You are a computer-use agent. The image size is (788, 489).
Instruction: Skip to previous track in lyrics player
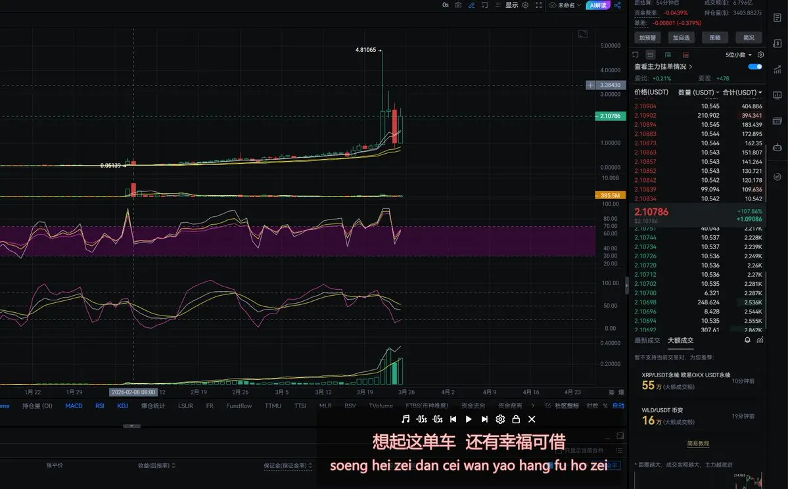(x=453, y=419)
